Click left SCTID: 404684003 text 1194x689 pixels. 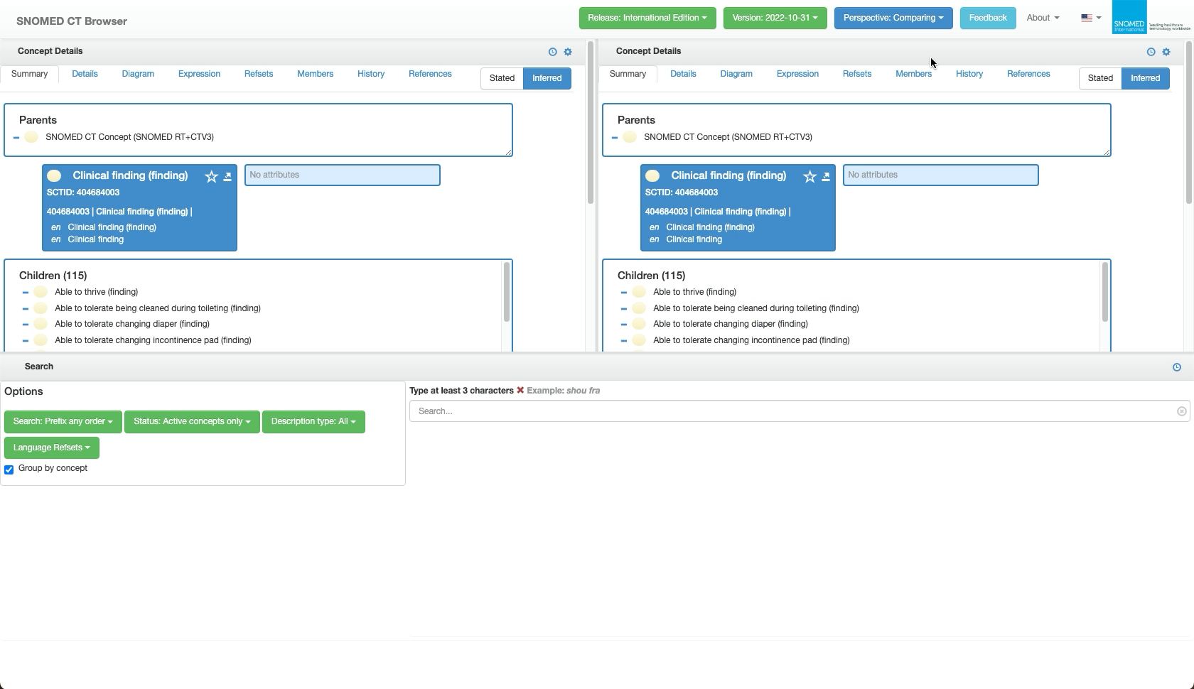point(83,192)
